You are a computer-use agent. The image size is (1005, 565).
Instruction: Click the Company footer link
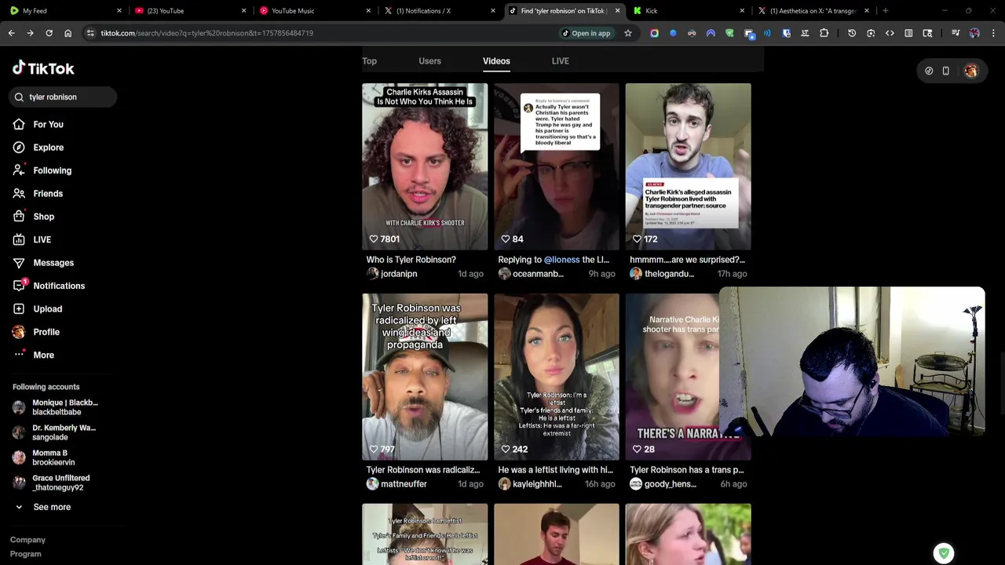pyautogui.click(x=27, y=540)
